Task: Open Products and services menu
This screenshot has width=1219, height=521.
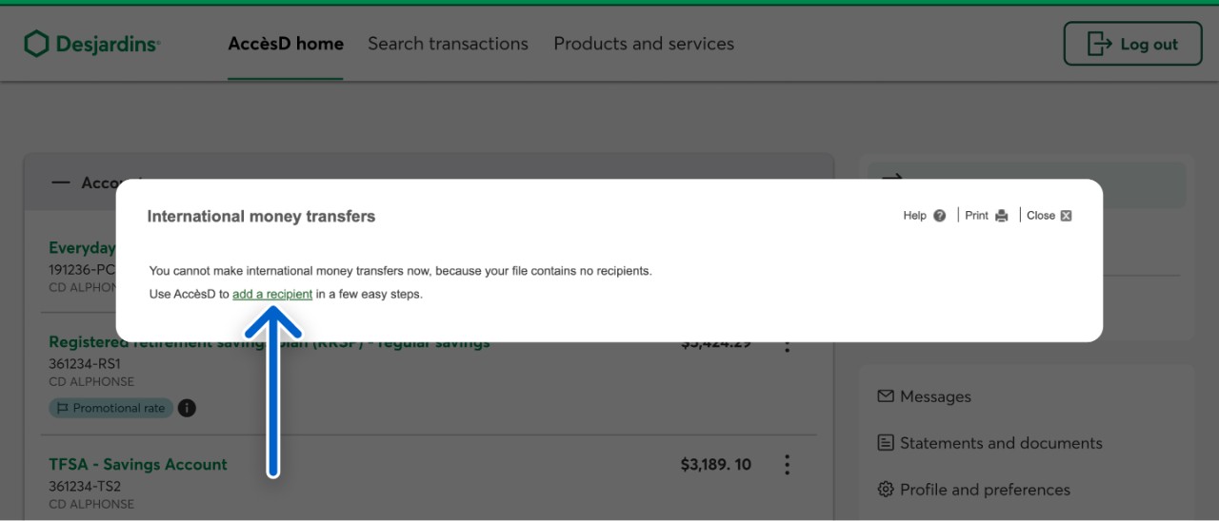Action: tap(644, 44)
